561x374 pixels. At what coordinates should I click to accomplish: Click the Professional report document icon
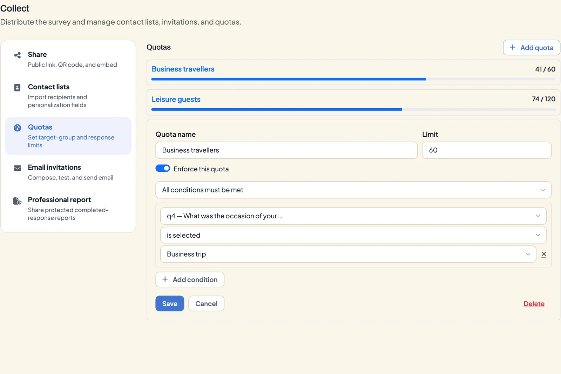pyautogui.click(x=17, y=201)
